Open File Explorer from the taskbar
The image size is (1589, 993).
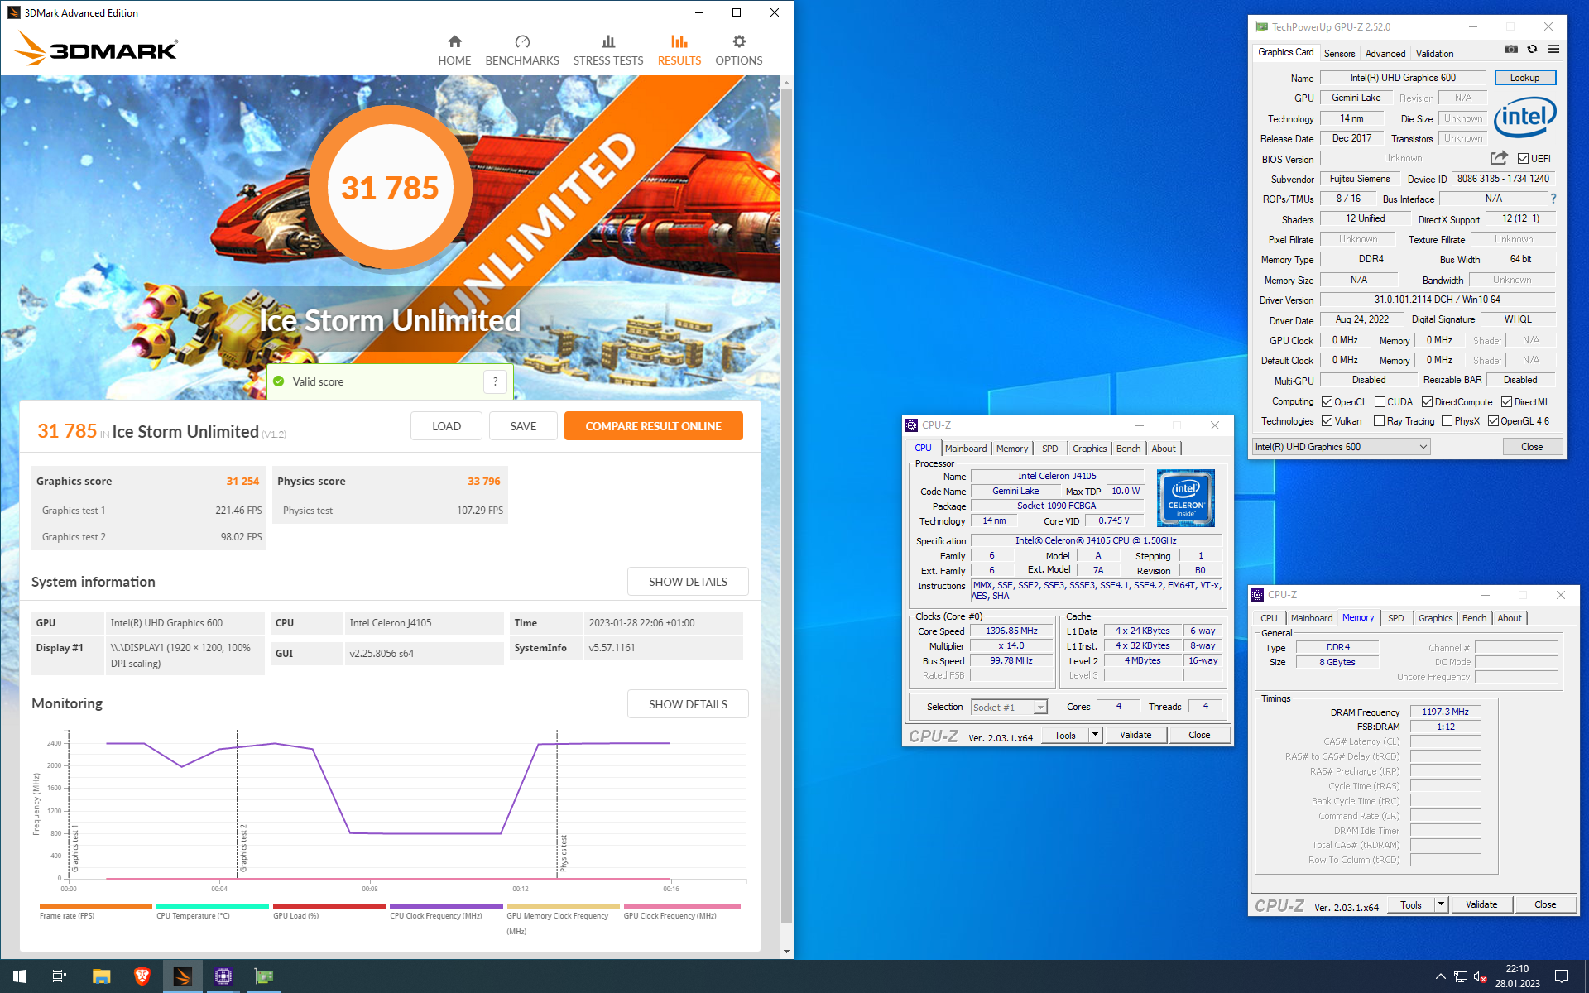tap(101, 976)
